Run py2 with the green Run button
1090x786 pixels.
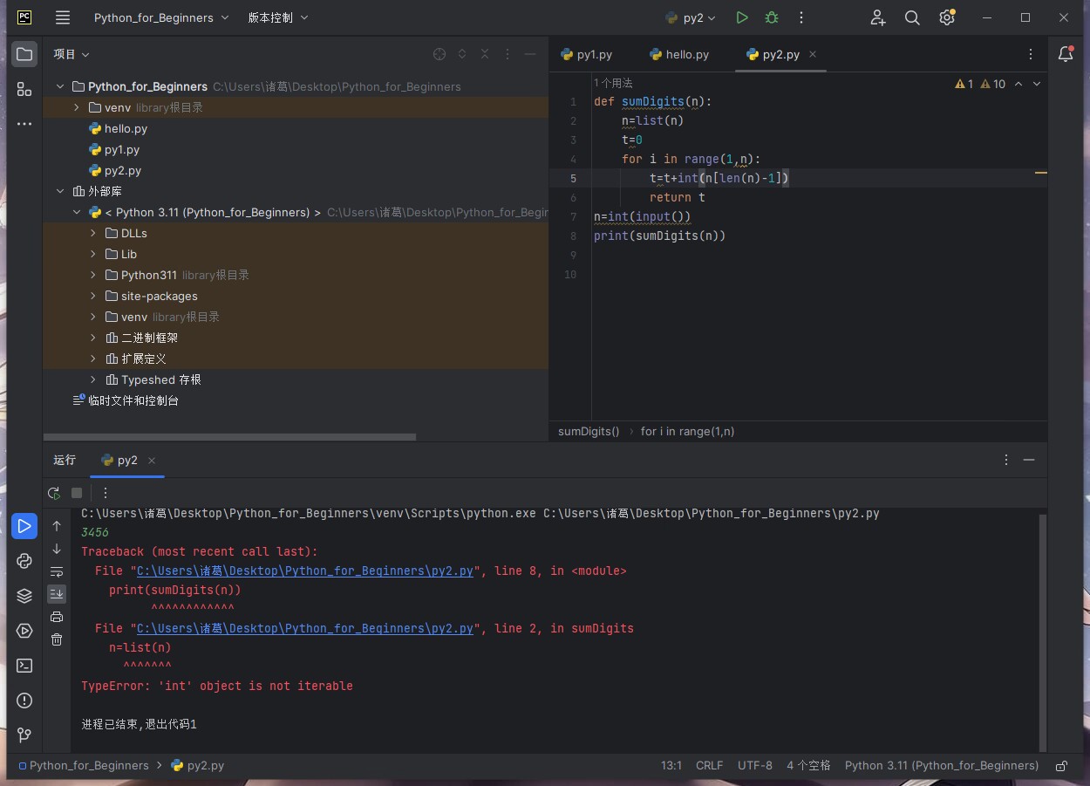click(x=741, y=17)
